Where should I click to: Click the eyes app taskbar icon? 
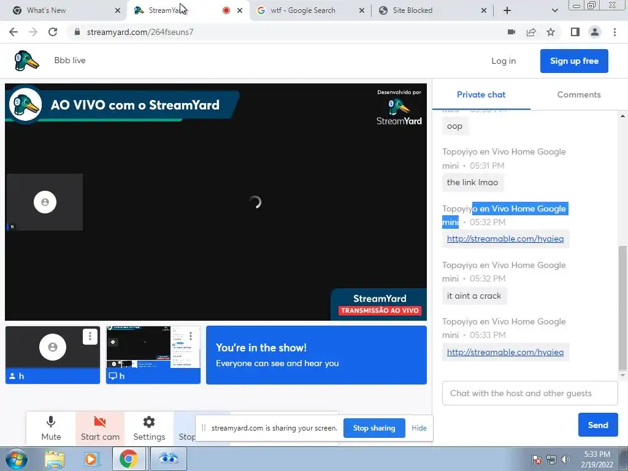click(168, 459)
